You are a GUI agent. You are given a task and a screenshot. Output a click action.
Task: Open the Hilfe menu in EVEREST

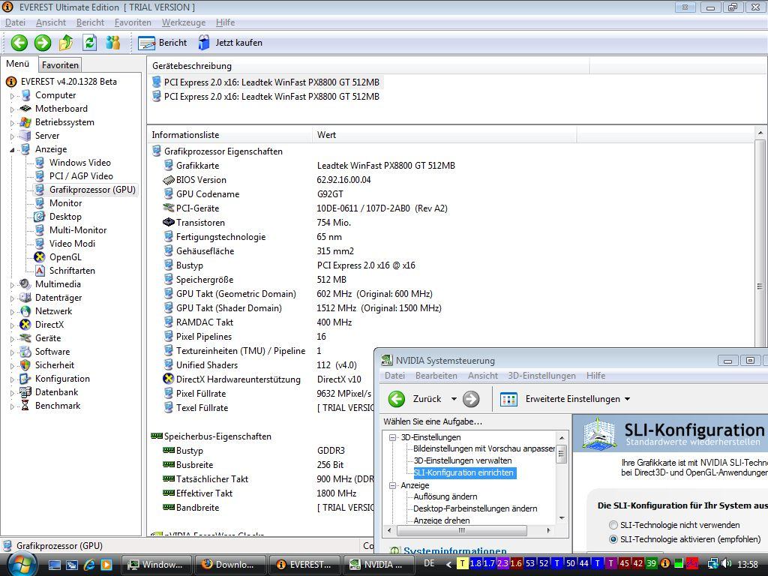(x=225, y=22)
